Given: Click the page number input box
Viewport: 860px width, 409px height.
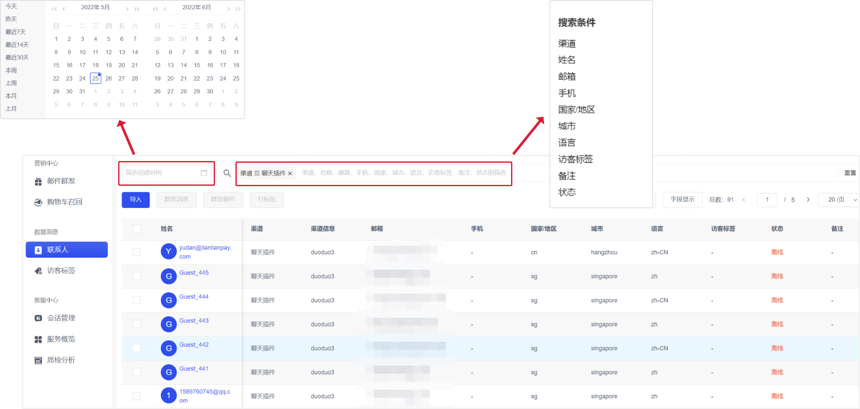Looking at the screenshot, I should [x=767, y=200].
